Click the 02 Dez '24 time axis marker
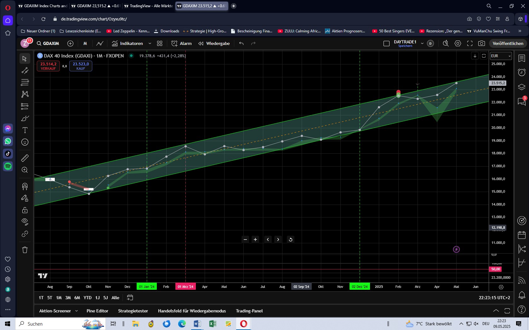Viewport: 529px width, 330px height. 360,287
